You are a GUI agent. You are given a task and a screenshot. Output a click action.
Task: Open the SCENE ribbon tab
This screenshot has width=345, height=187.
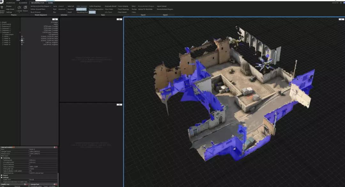(x=50, y=3)
